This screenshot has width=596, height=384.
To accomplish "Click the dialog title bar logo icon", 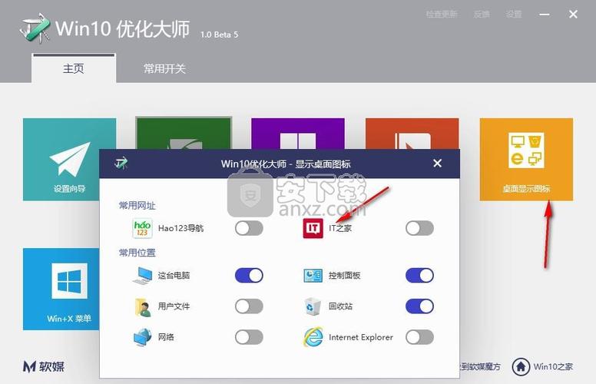I will (x=121, y=164).
